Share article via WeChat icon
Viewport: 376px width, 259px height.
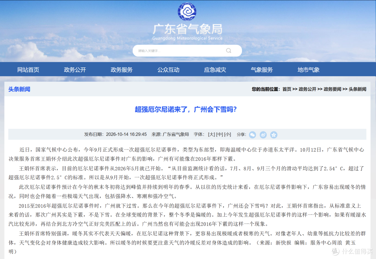252,135
